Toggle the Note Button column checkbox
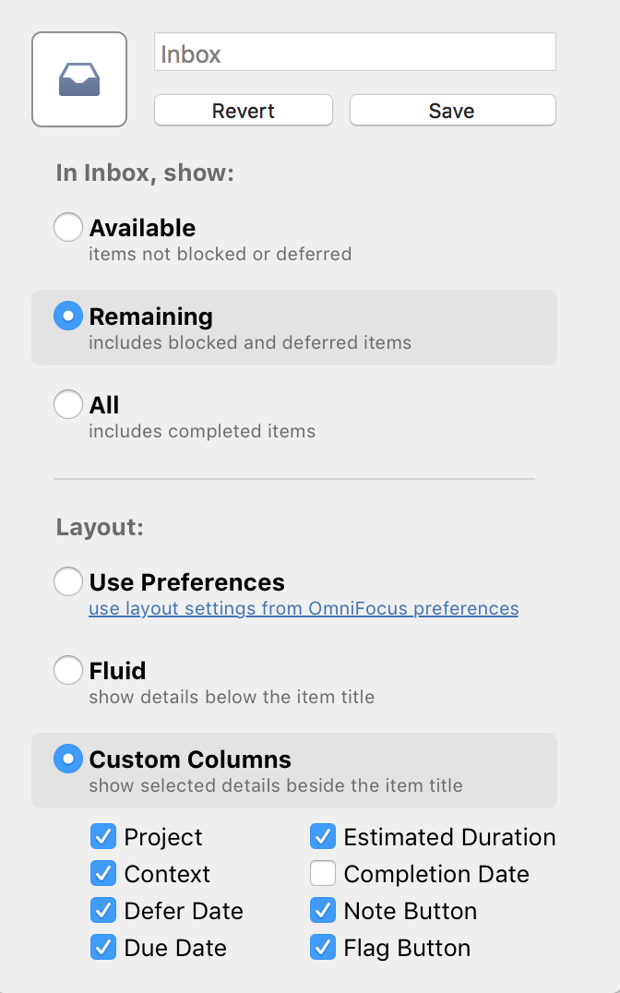Image resolution: width=620 pixels, height=993 pixels. coord(323,911)
